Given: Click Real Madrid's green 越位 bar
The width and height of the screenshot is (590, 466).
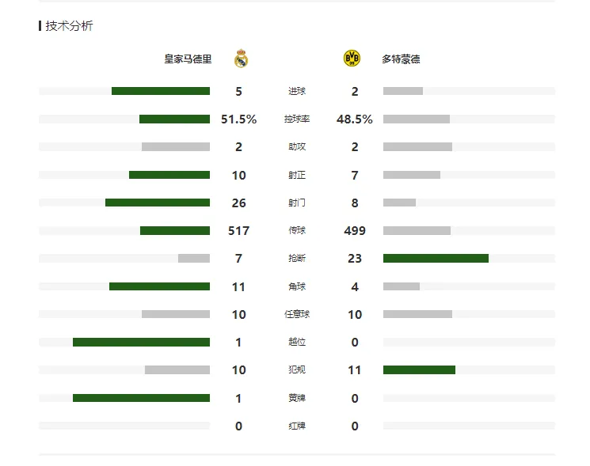Looking at the screenshot, I should (x=142, y=342).
